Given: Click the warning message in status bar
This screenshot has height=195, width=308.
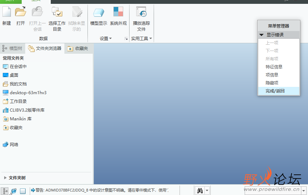Looking at the screenshot, I should (100, 190).
